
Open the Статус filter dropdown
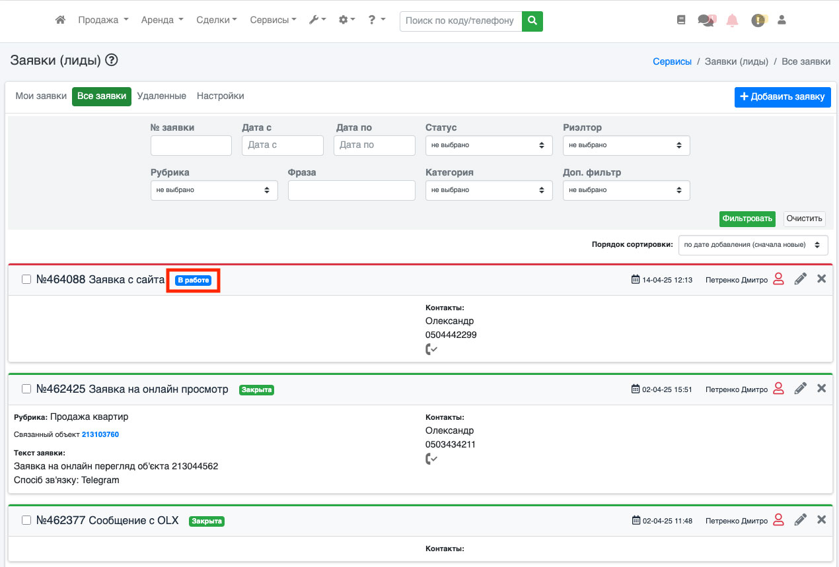click(x=489, y=145)
